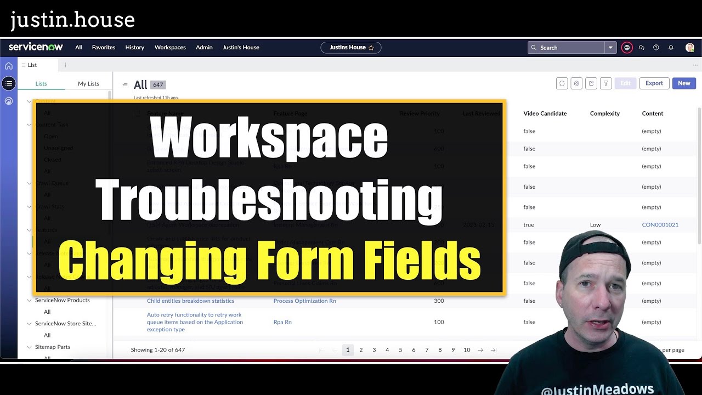702x395 pixels.
Task: Switch to the My Lists tab
Action: [x=88, y=83]
